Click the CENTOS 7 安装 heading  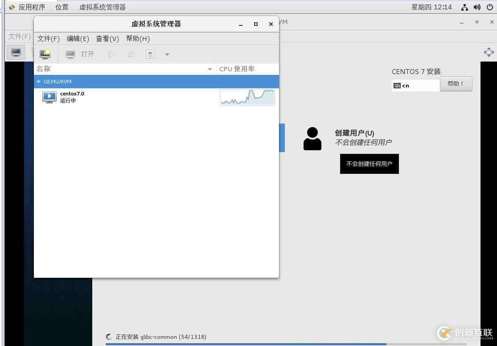(x=416, y=72)
